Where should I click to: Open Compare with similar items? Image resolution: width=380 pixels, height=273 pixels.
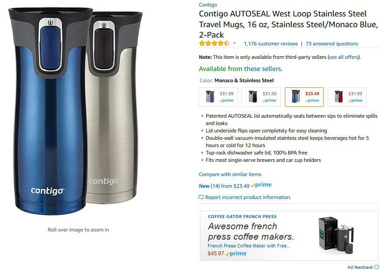pos(230,174)
